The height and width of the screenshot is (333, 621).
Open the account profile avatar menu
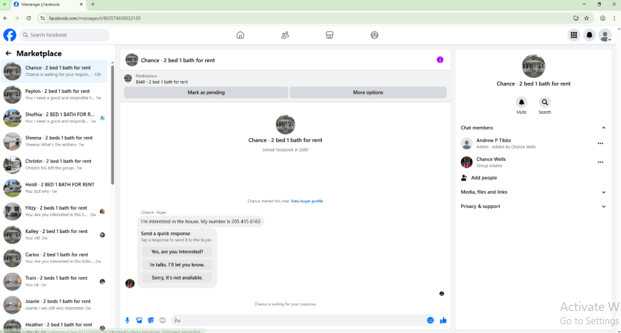click(605, 35)
